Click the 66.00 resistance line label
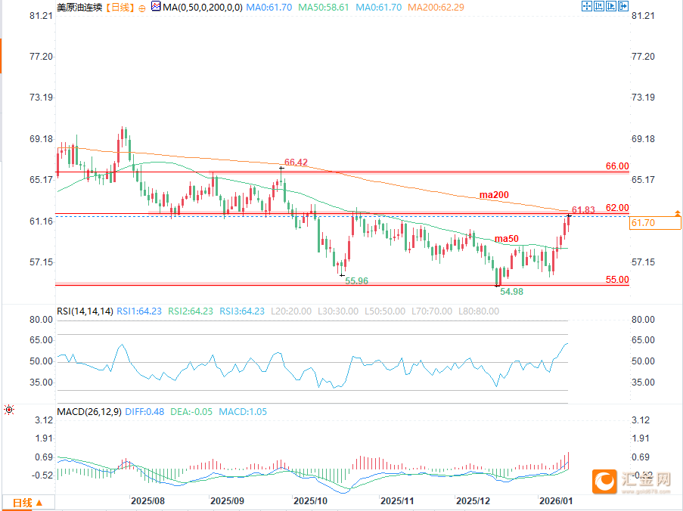The image size is (683, 511). click(x=617, y=166)
